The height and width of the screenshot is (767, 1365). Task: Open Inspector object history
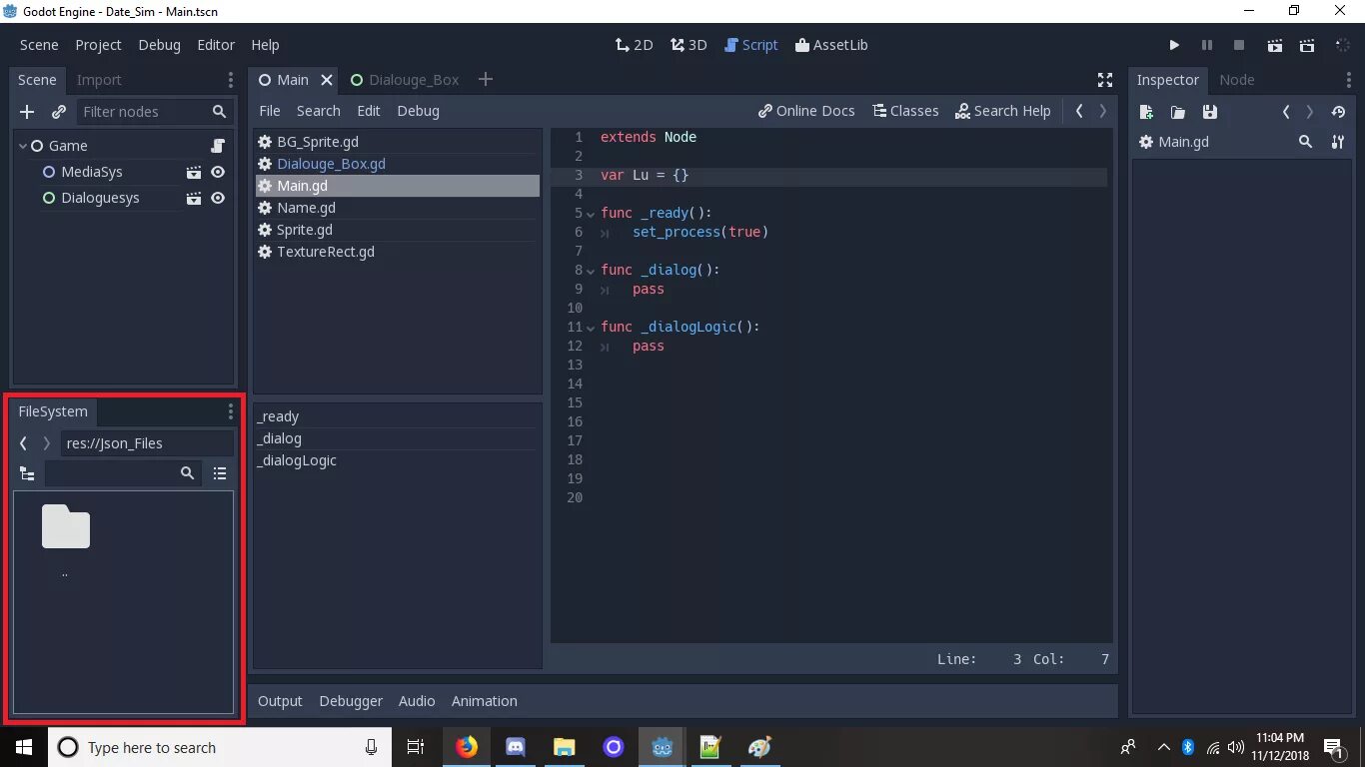pos(1338,112)
